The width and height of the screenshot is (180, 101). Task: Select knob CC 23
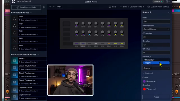(x=89, y=32)
